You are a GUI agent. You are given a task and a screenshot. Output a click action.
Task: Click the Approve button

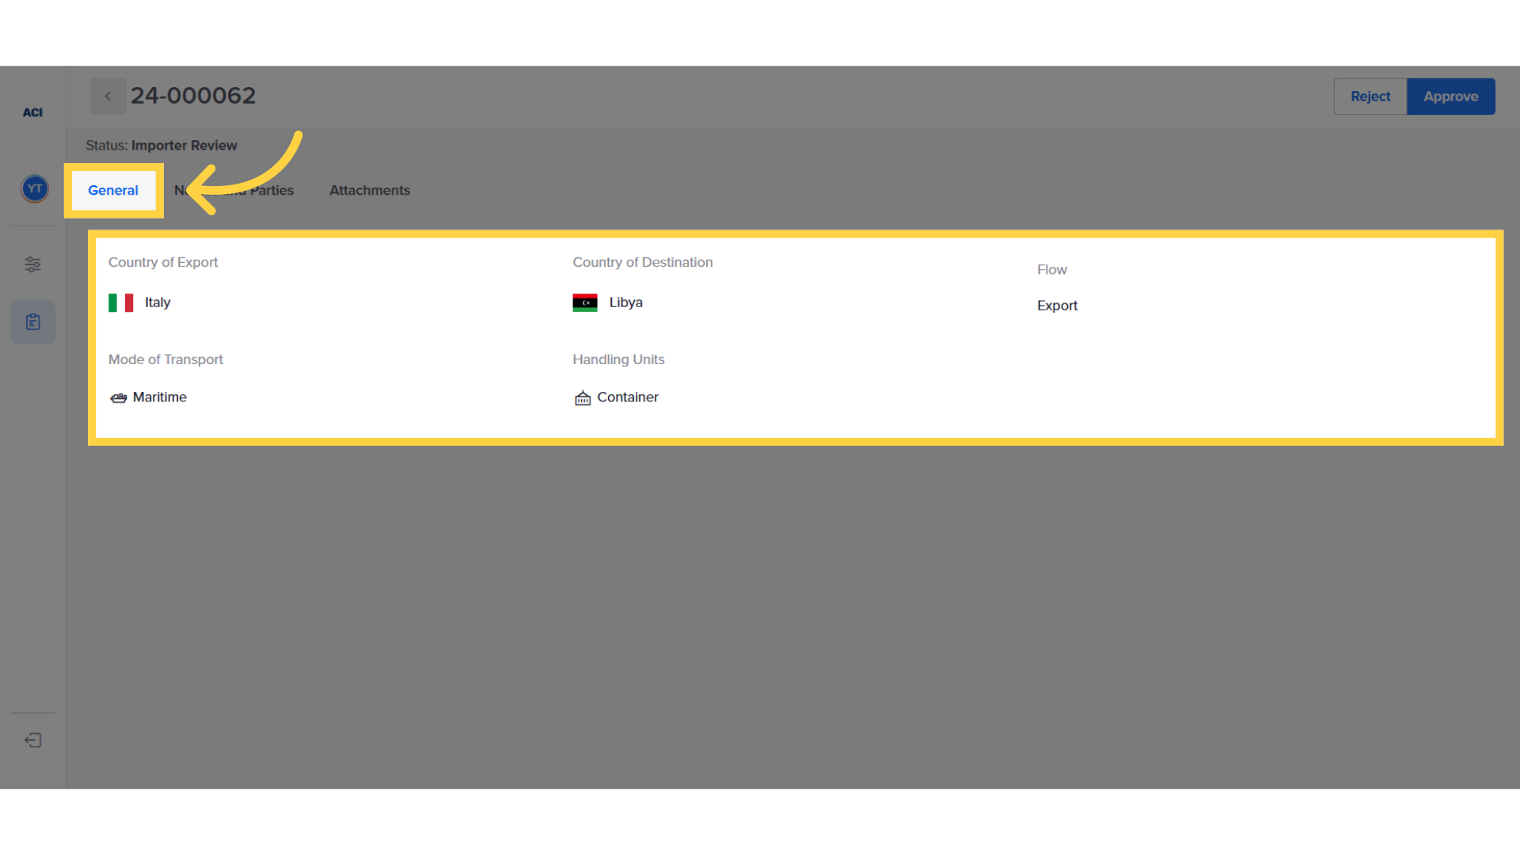[1451, 96]
